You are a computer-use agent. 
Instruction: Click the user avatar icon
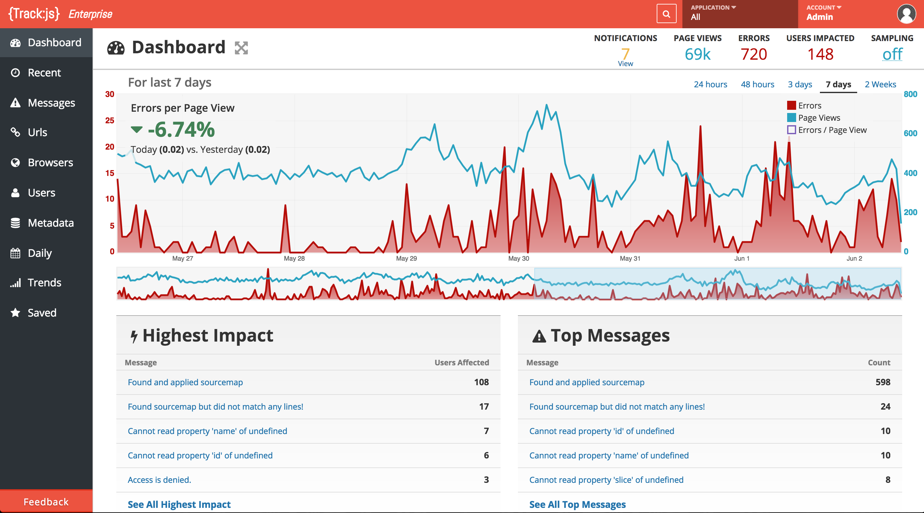(906, 14)
